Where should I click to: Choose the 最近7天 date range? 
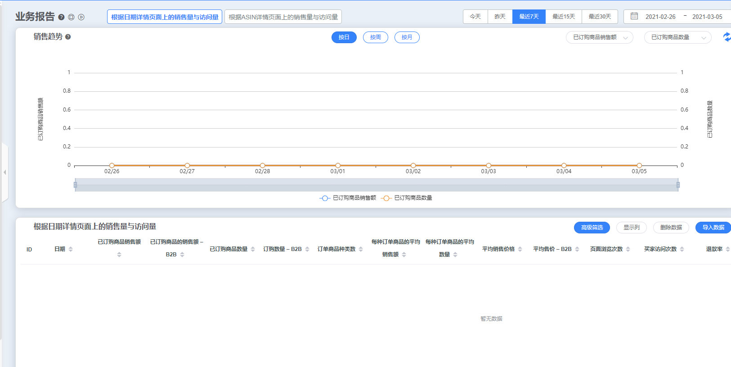click(529, 17)
